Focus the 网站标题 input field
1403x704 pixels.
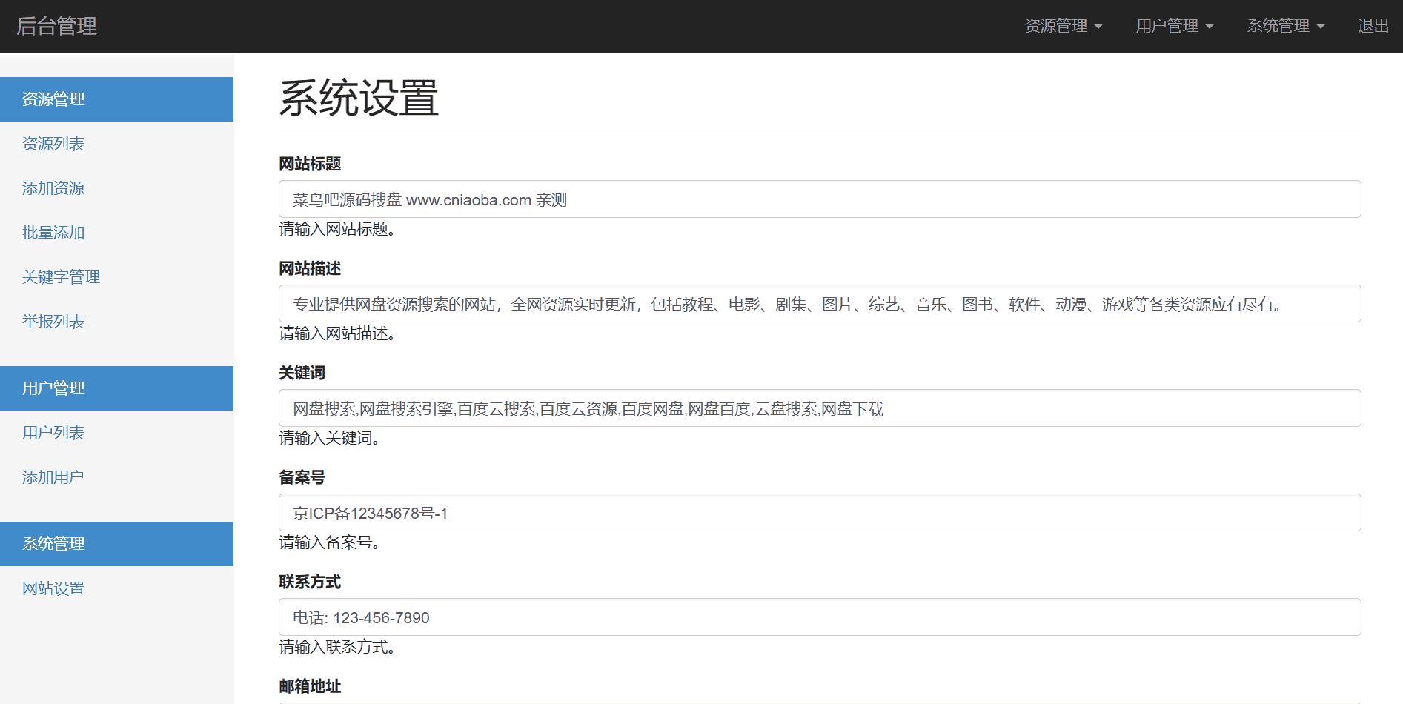[x=819, y=199]
